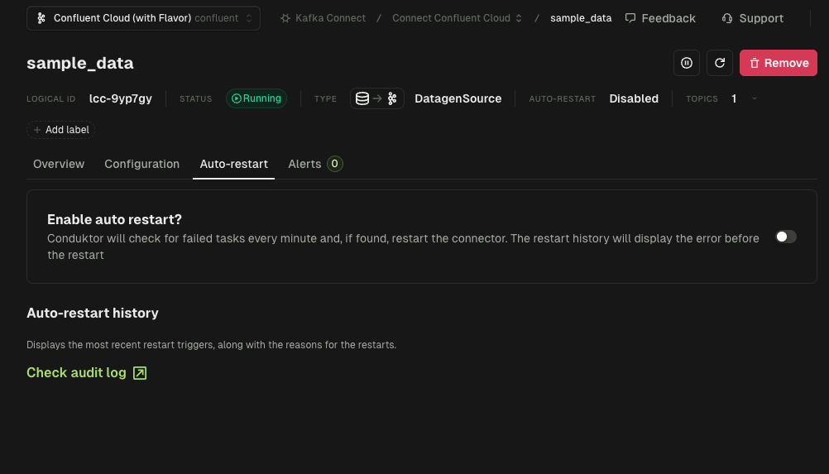Open the Configuration tab

[141, 164]
